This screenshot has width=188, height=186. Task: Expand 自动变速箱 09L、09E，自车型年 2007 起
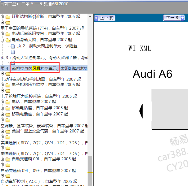[x=2, y=165]
